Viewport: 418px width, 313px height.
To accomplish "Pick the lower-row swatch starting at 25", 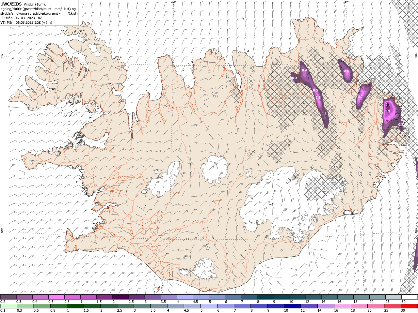I will tap(393, 306).
